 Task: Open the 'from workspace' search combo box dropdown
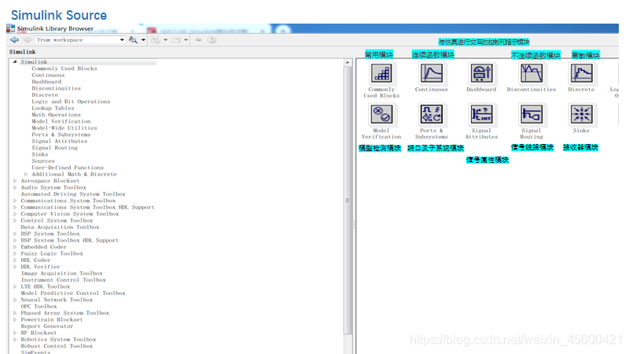click(122, 40)
